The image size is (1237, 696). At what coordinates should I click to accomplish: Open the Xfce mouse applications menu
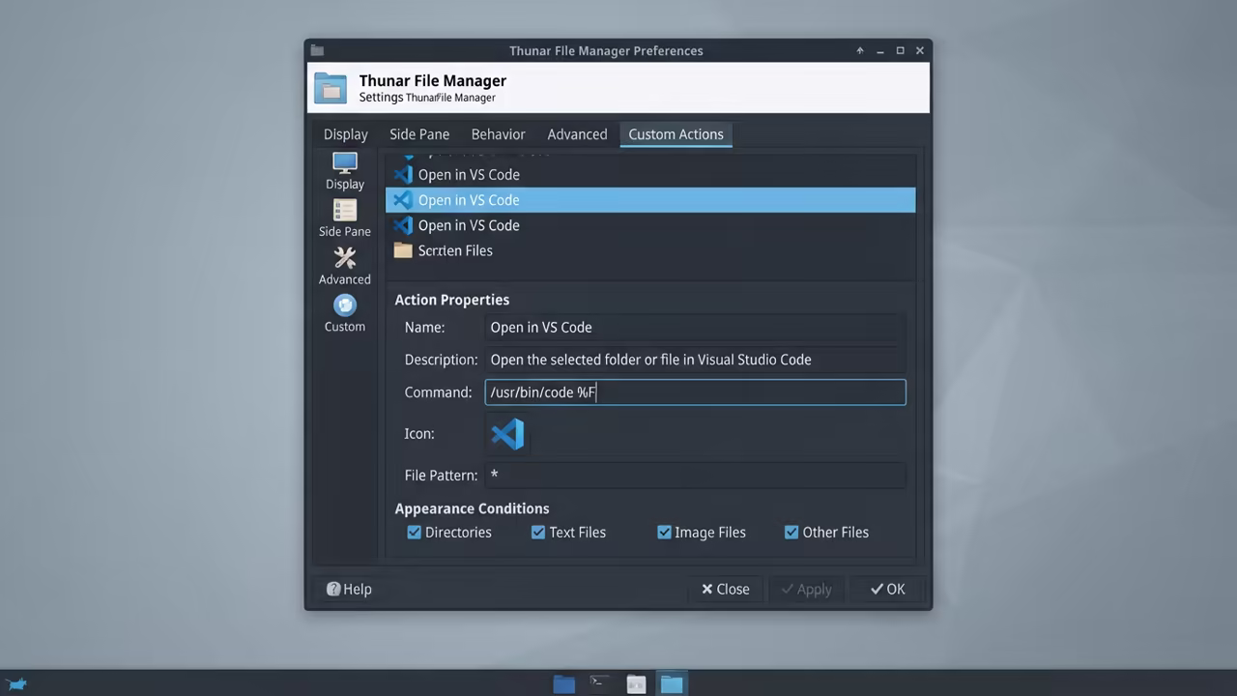(x=16, y=684)
